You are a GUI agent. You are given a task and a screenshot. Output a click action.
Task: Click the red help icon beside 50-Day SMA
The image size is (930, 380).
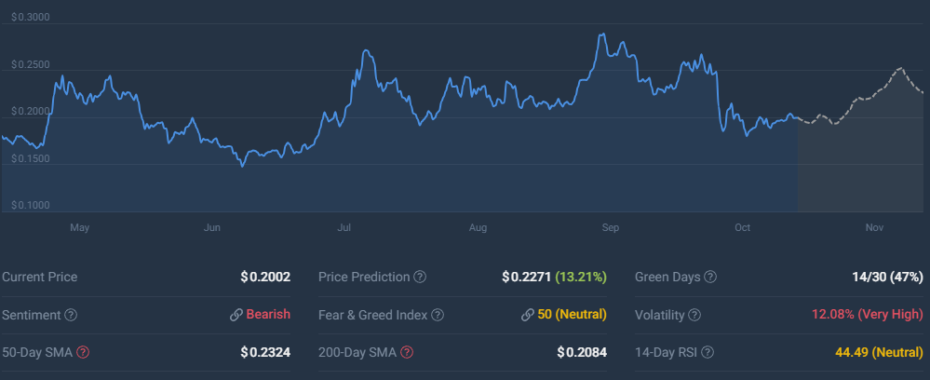tap(83, 352)
